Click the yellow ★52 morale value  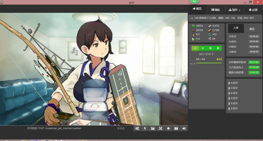219,59
